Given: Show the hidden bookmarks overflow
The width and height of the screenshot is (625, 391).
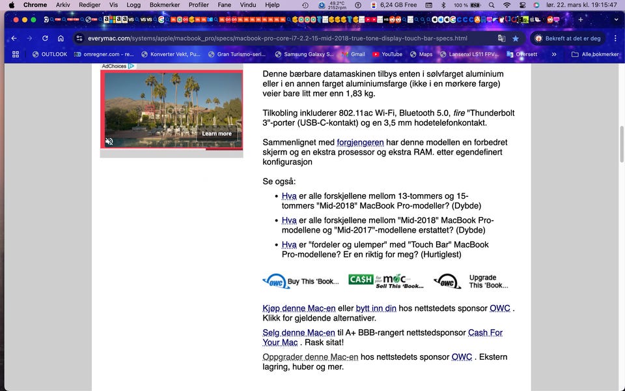Looking at the screenshot, I should pyautogui.click(x=554, y=54).
